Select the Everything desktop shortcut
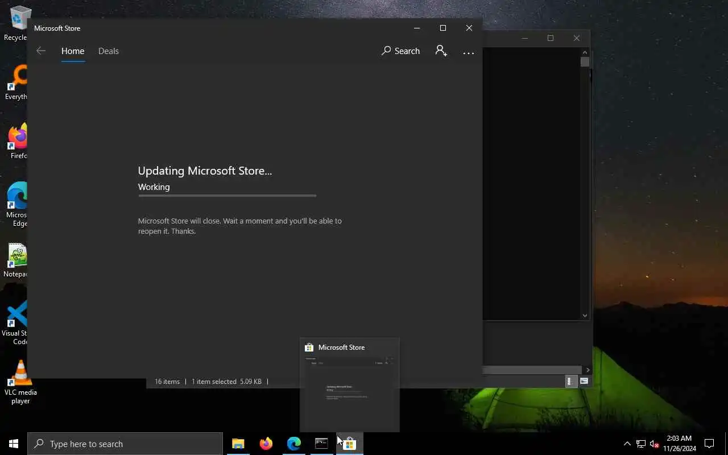Viewport: 728px width, 455px height. tap(17, 82)
